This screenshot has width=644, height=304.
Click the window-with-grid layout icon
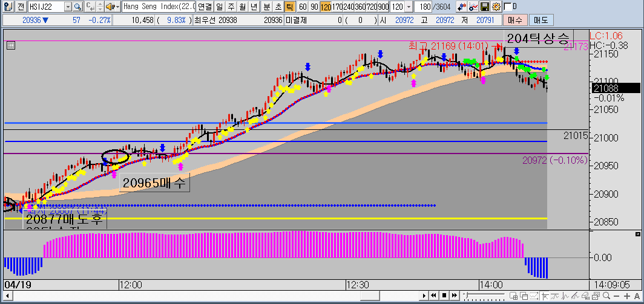(x=514, y=296)
